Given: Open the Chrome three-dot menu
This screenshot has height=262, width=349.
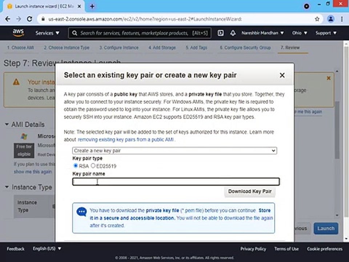Looking at the screenshot, I should tap(342, 19).
